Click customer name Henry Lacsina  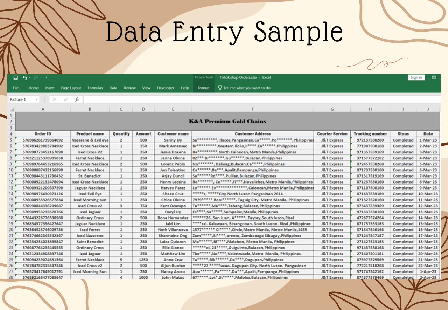click(x=173, y=182)
